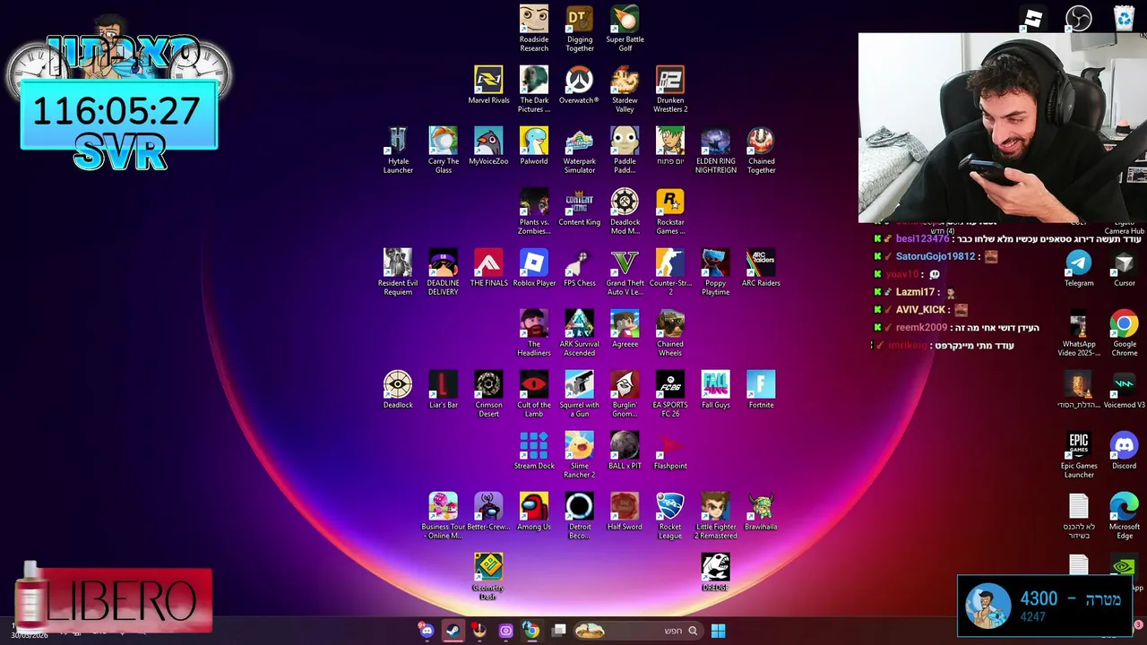Open the Recycle Bin
The height and width of the screenshot is (645, 1147).
[1124, 18]
